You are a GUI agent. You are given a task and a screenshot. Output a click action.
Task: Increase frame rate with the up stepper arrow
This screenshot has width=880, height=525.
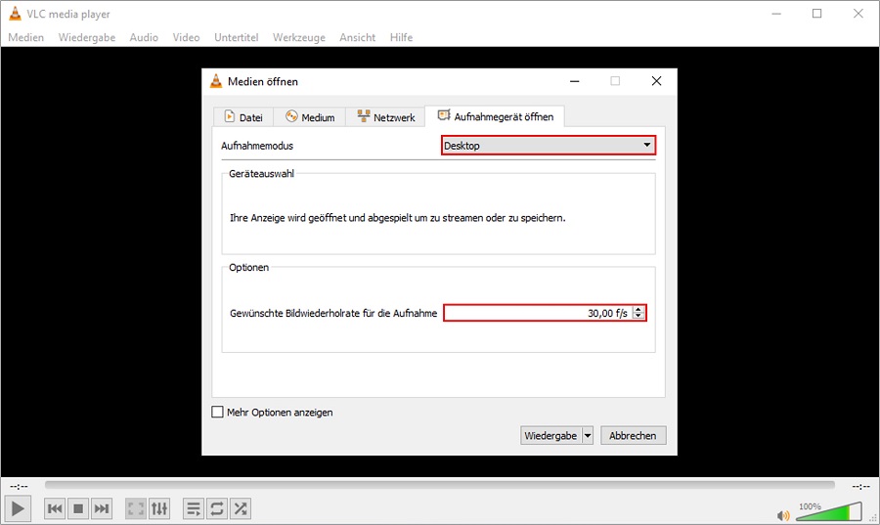pos(638,310)
